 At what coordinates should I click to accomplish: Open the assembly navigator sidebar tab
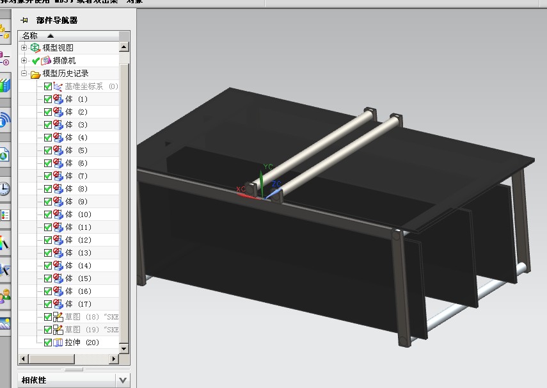[x=4, y=31]
